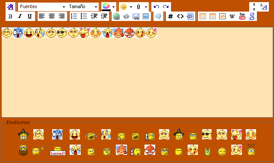Expand the paperclip dropdown arrow
274x163 pixels.
point(146,7)
